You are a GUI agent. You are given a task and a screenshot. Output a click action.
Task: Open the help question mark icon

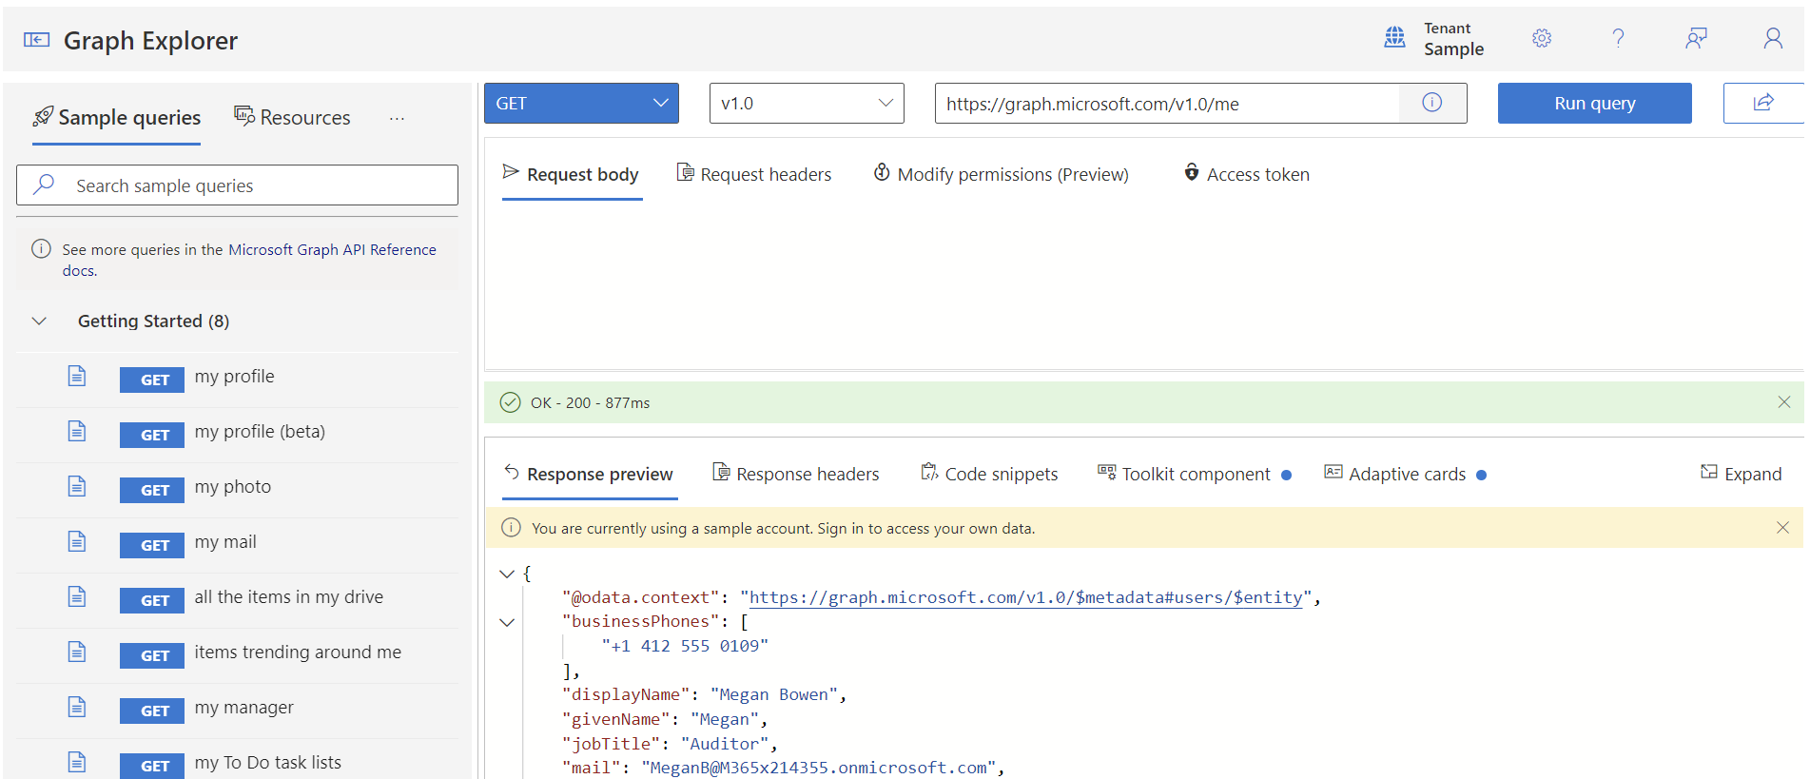tap(1618, 38)
